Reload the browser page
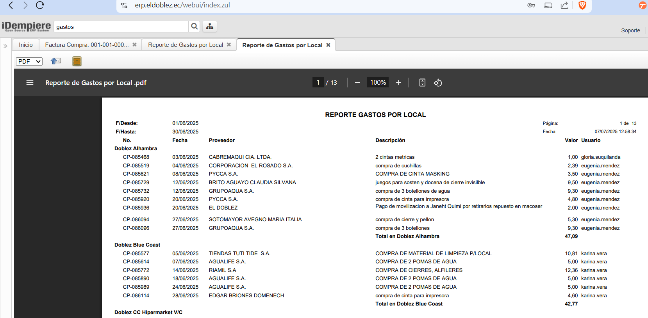Viewport: 648px width, 318px height. 40,5
